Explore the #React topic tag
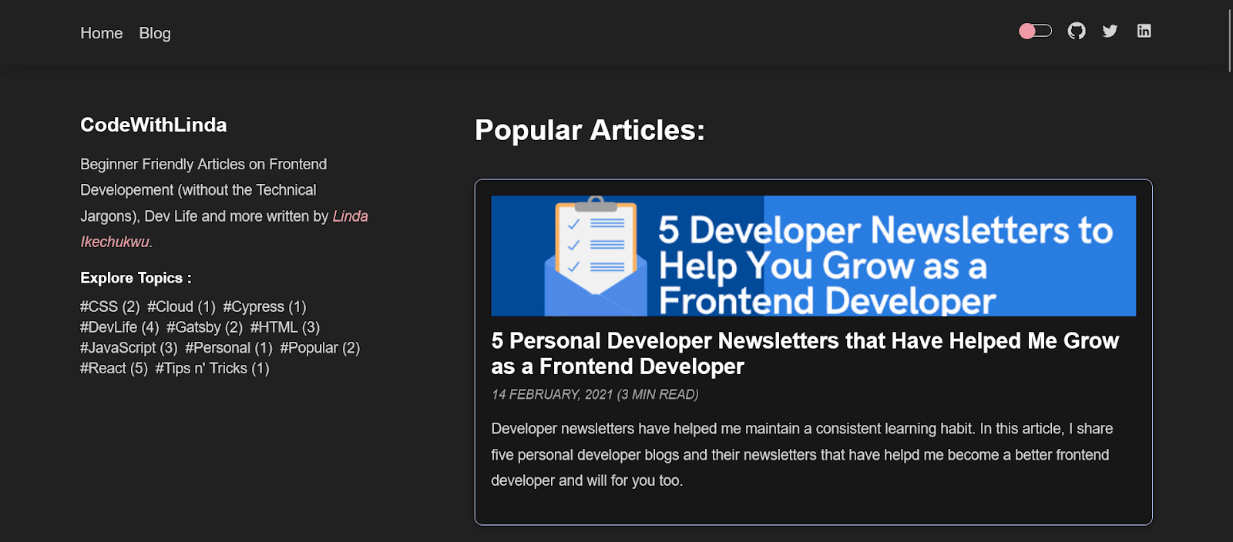Screen dimensions: 1233x542 [x=114, y=368]
